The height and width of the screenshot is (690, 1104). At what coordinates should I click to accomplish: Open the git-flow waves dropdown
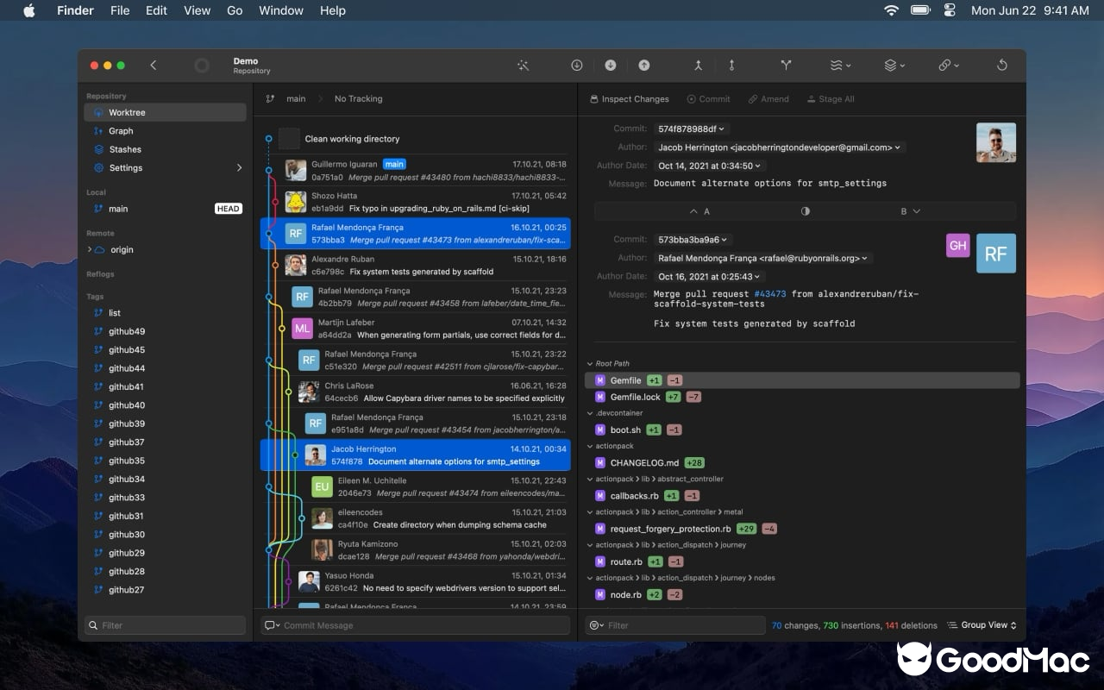click(x=840, y=66)
